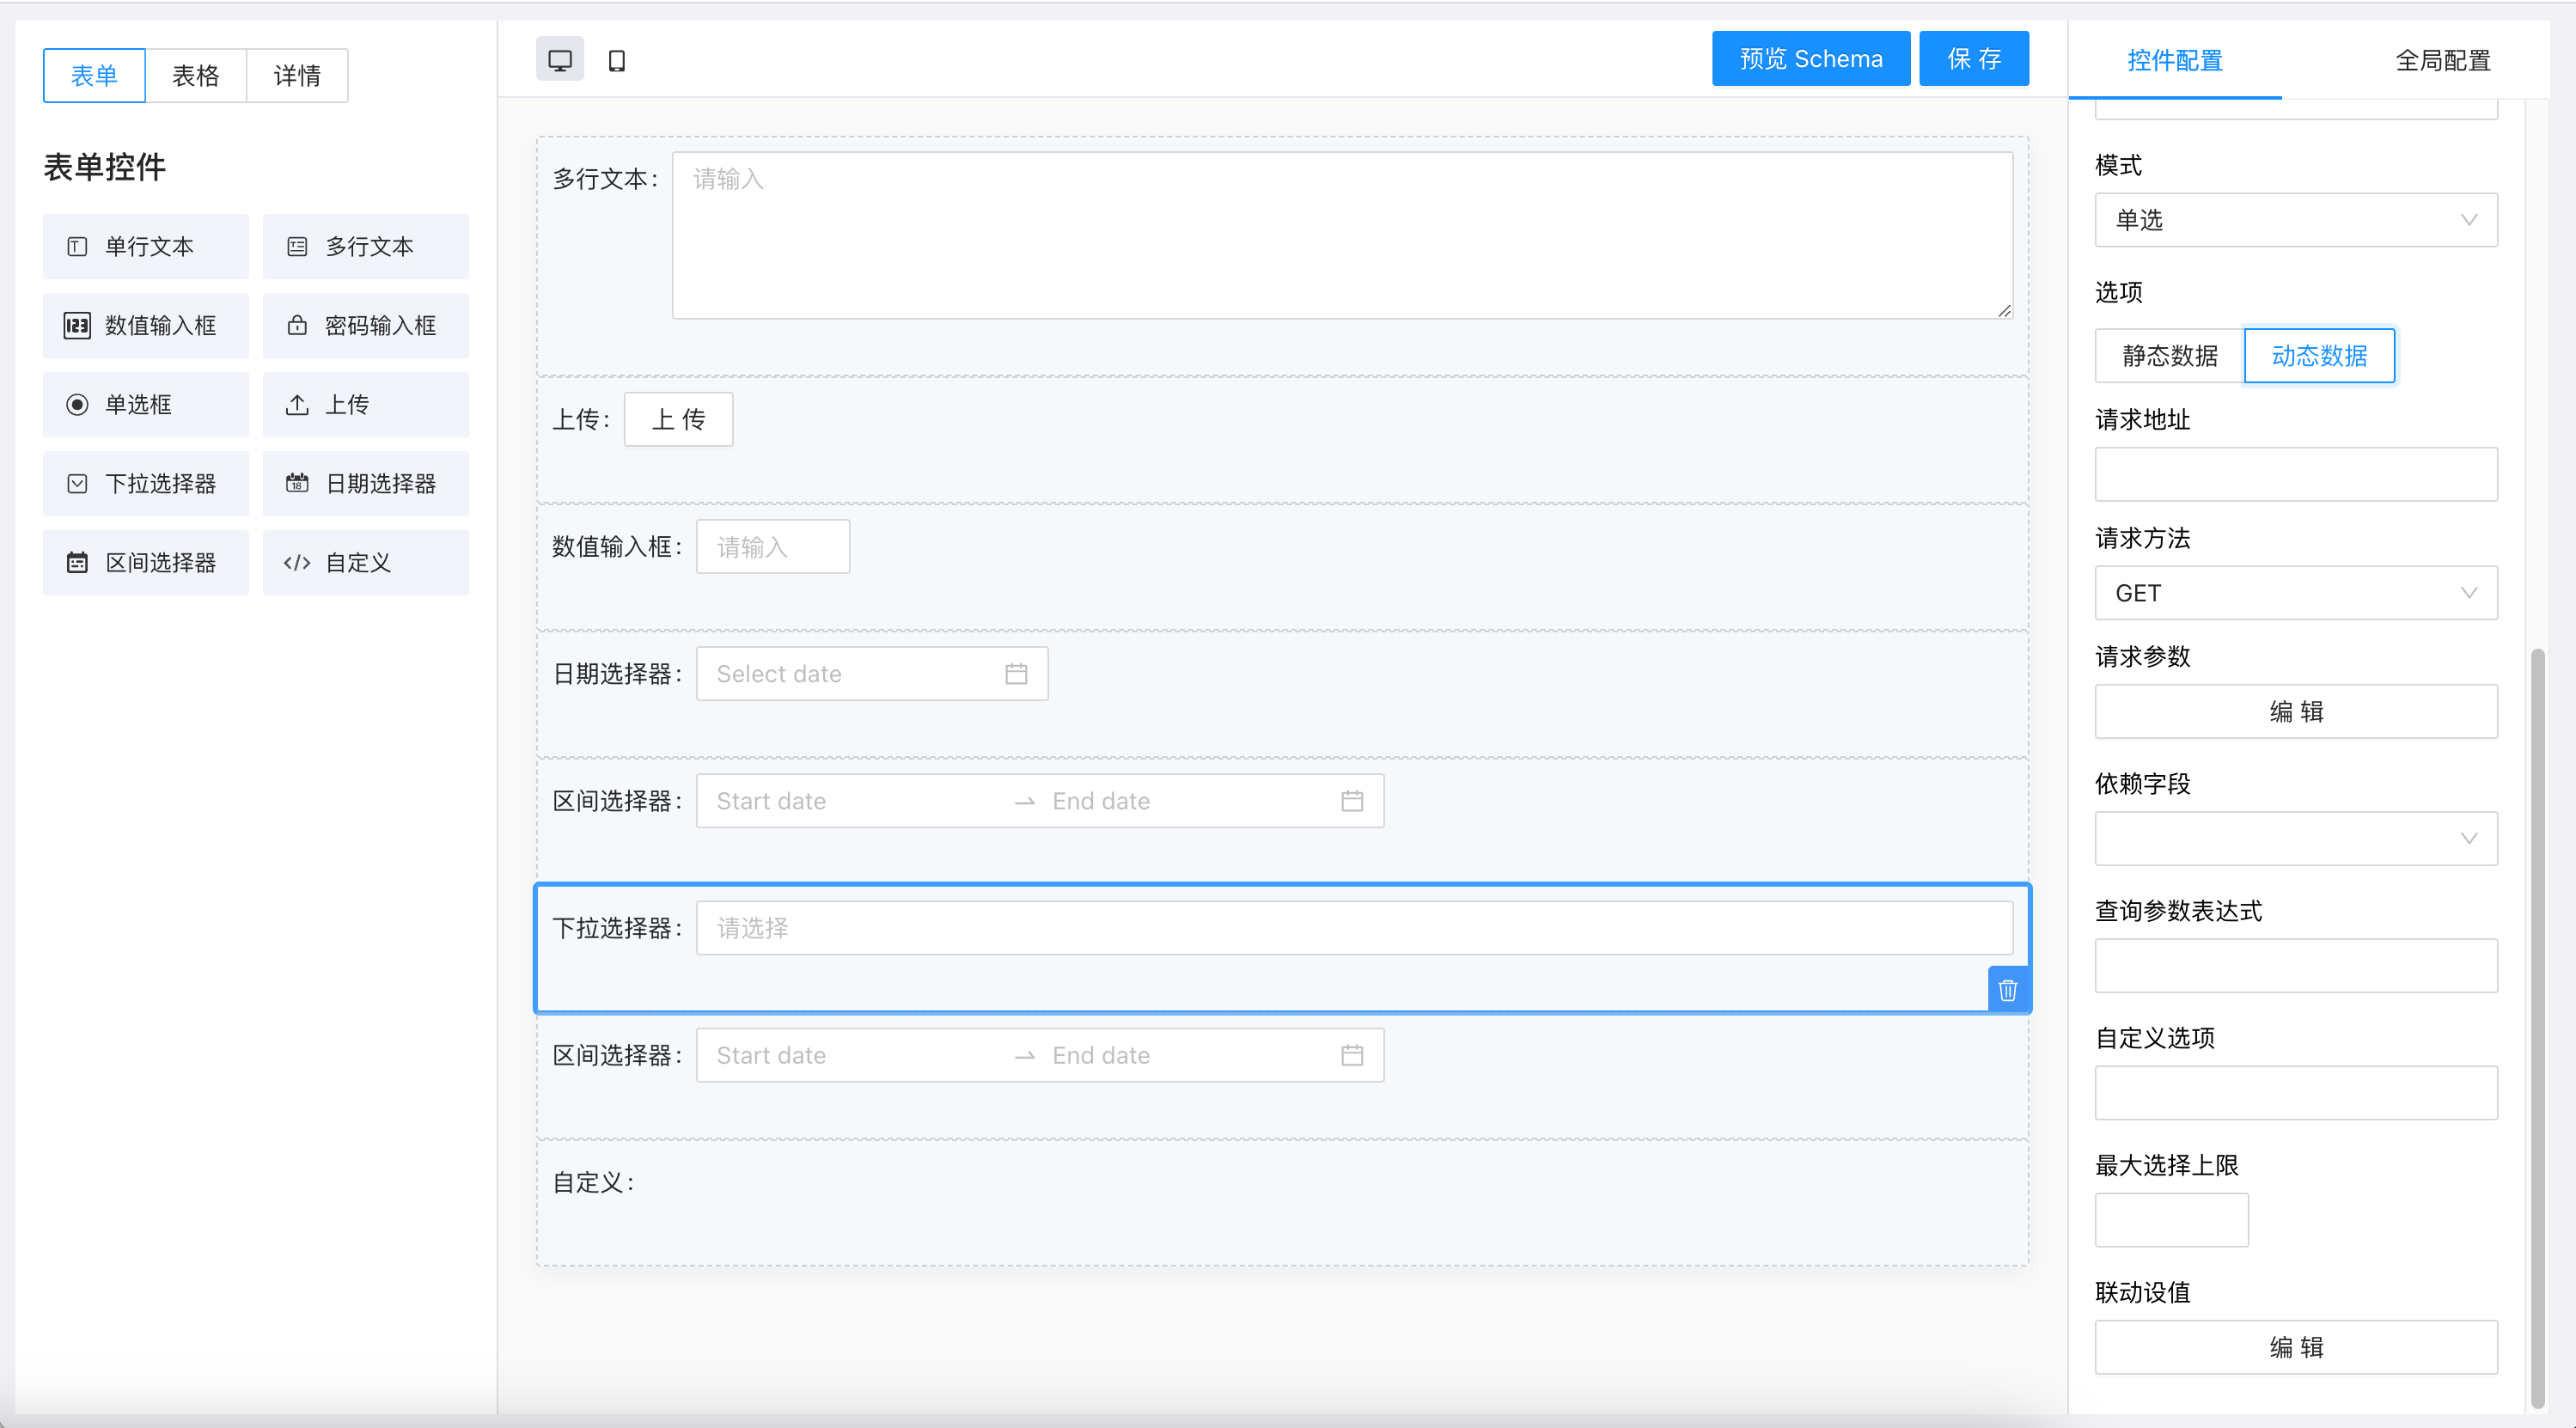The width and height of the screenshot is (2576, 1428).
Task: Select 静态数据 option type
Action: coord(2170,356)
